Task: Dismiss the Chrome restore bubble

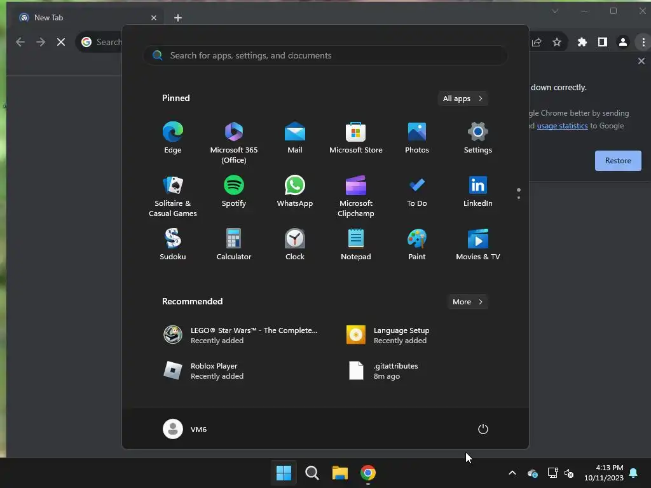Action: [641, 61]
